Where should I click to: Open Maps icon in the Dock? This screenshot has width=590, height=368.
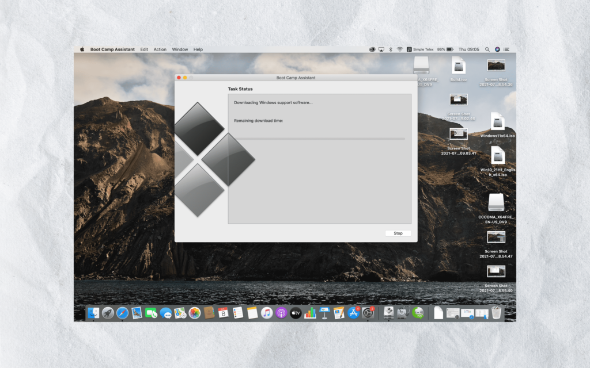180,313
